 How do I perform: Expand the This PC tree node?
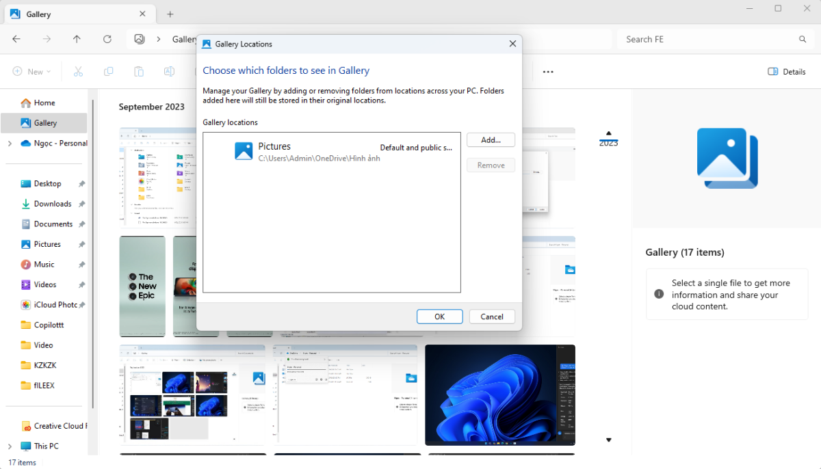pyautogui.click(x=10, y=446)
